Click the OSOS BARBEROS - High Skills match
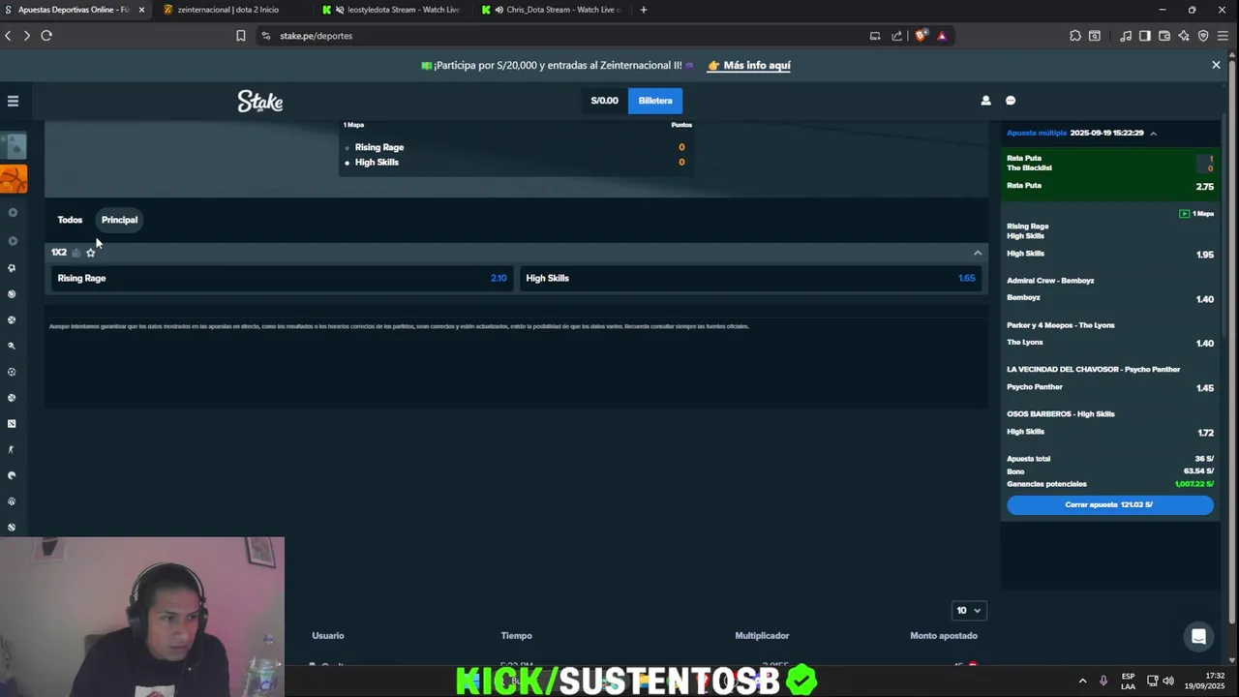This screenshot has width=1239, height=697. (1061, 414)
